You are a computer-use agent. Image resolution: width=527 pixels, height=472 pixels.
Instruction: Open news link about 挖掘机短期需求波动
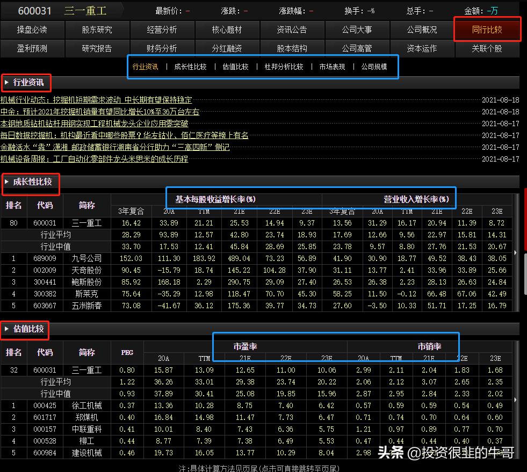pyautogui.click(x=96, y=100)
